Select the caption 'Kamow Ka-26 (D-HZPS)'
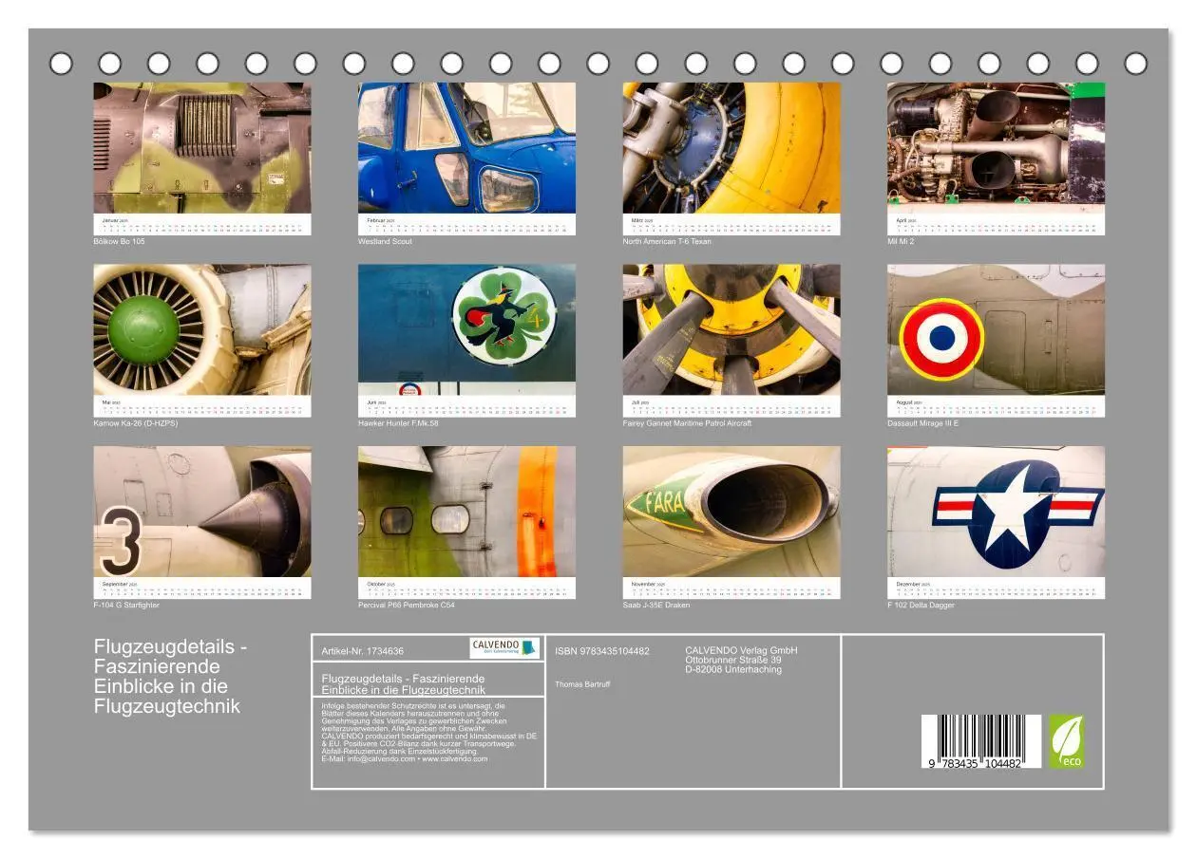 (135, 423)
